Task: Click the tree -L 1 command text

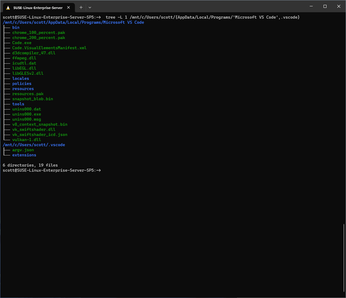Action: tap(202, 17)
